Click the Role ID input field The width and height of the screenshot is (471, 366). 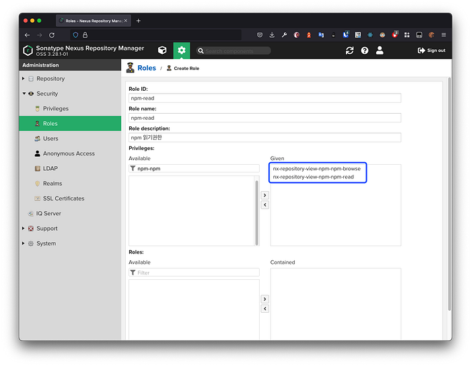coord(264,98)
